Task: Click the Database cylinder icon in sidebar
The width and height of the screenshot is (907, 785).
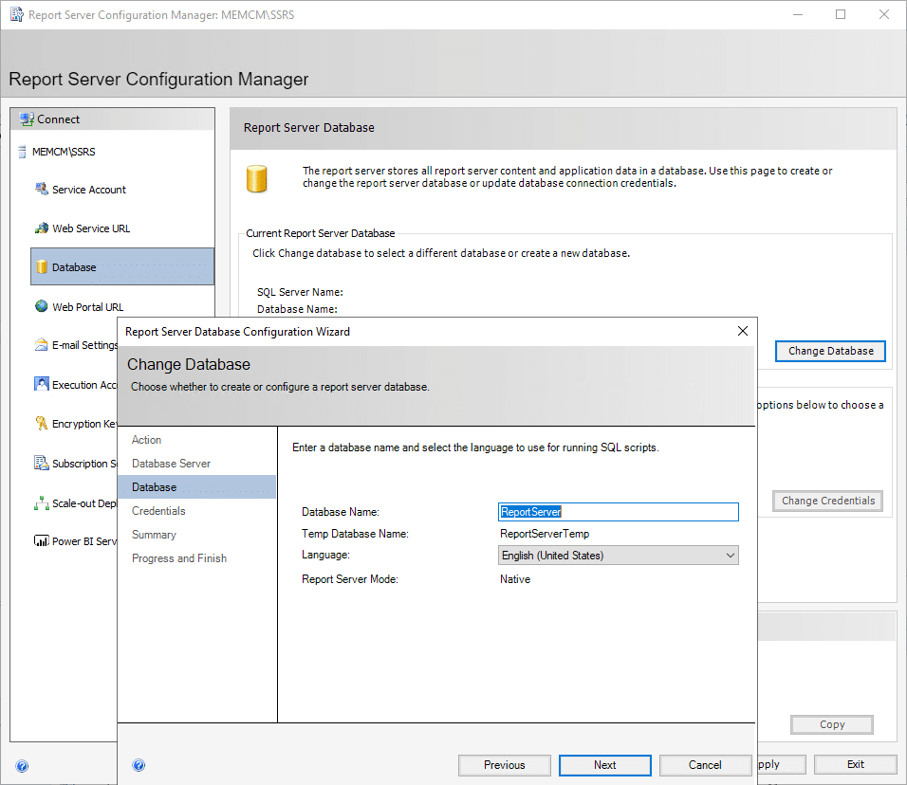Action: (x=42, y=267)
